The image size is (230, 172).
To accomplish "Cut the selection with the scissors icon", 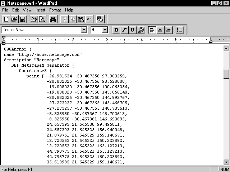I will point(64,19).
